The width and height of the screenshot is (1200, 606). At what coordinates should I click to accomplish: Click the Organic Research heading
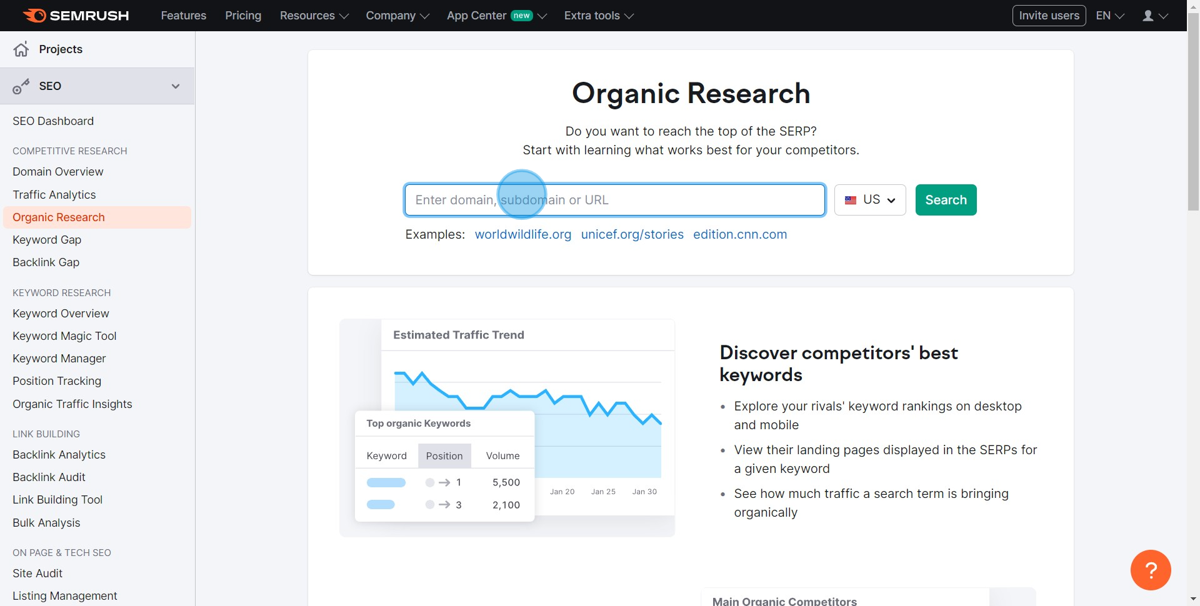coord(691,94)
